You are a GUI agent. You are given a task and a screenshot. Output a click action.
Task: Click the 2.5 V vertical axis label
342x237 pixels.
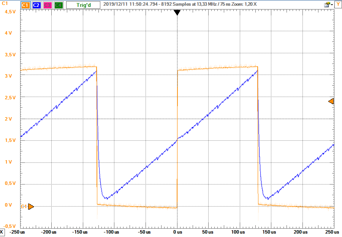point(9,98)
